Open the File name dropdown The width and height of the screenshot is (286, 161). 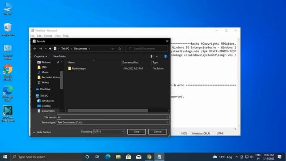(x=167, y=117)
